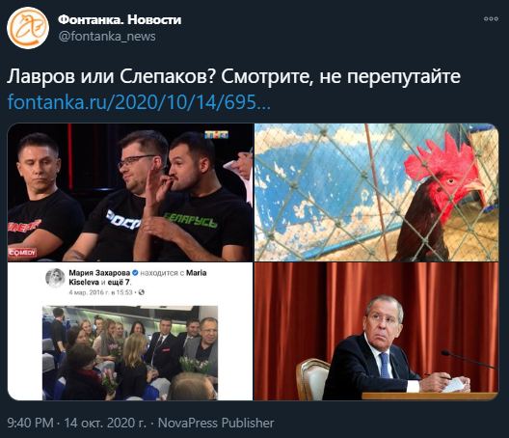Click the airplane group photo inside screenshot
This screenshot has width=509, height=438.
coord(130,353)
